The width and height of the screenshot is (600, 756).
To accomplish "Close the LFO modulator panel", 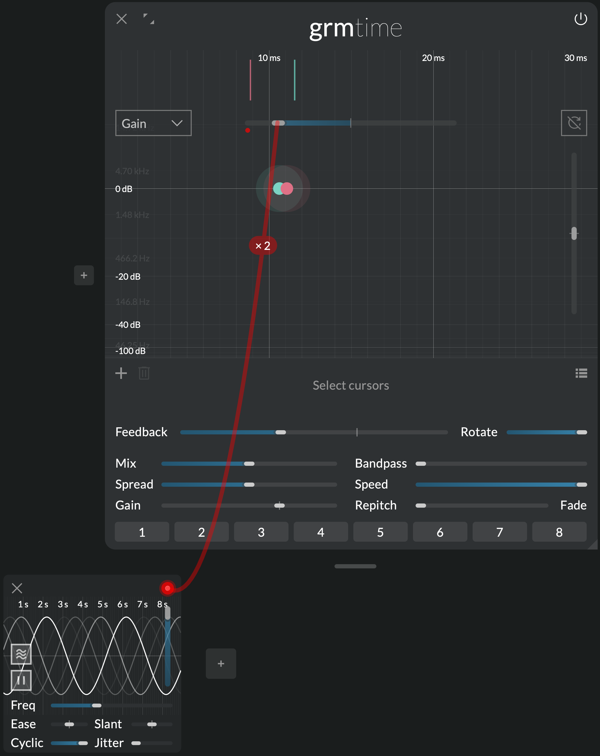I will (17, 588).
